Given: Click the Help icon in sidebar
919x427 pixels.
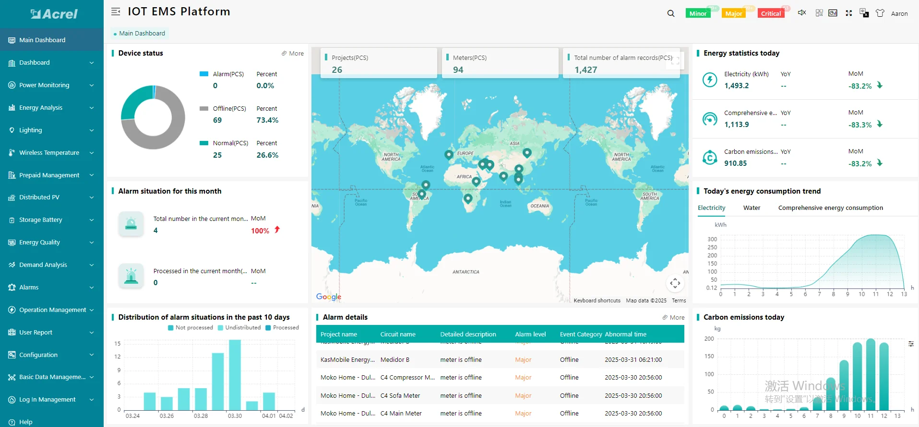Looking at the screenshot, I should tap(12, 422).
